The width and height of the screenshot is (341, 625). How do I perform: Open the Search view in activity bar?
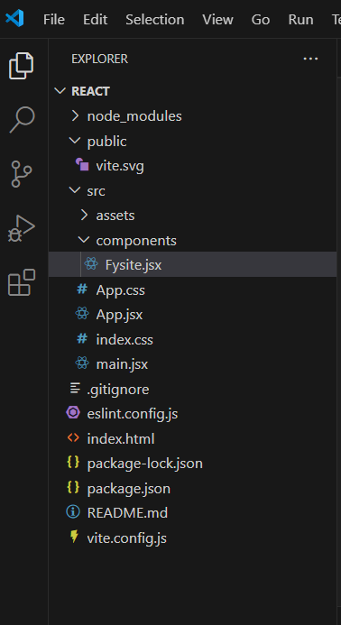(22, 120)
